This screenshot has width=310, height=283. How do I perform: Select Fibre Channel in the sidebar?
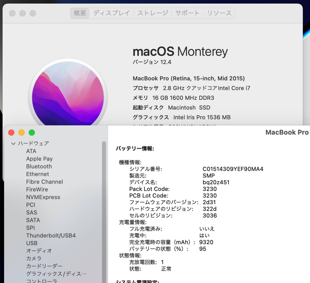44,182
